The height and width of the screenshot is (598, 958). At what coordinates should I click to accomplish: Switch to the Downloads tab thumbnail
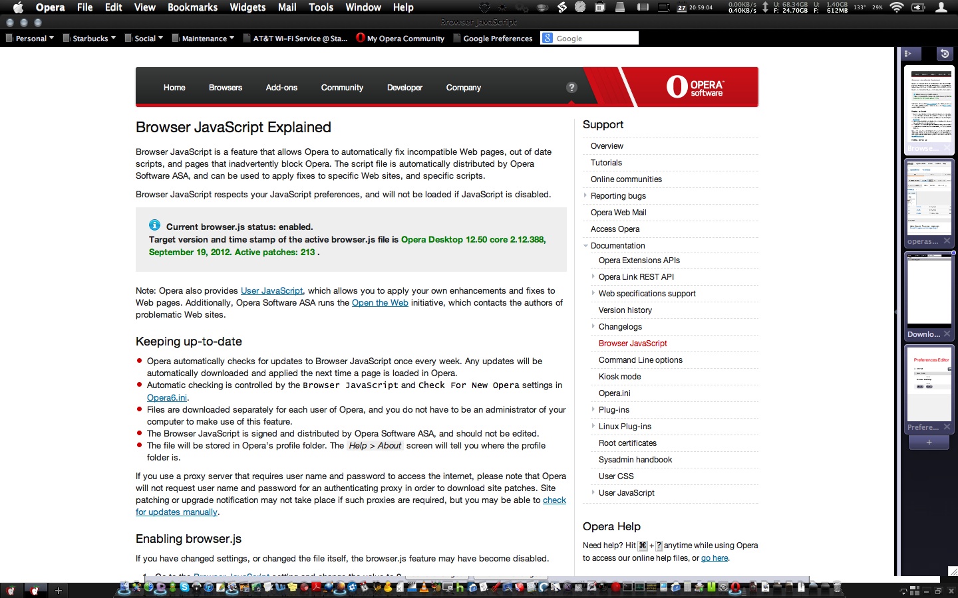pos(929,296)
